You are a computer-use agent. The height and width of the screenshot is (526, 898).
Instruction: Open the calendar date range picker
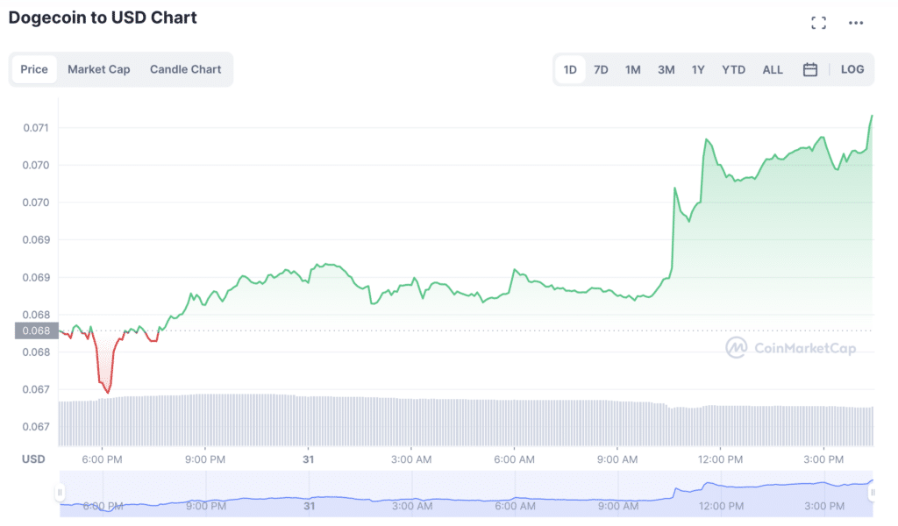pyautogui.click(x=809, y=70)
